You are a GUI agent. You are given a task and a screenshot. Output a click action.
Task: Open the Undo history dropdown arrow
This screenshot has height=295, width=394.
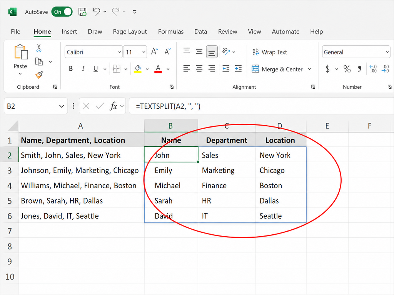[105, 12]
